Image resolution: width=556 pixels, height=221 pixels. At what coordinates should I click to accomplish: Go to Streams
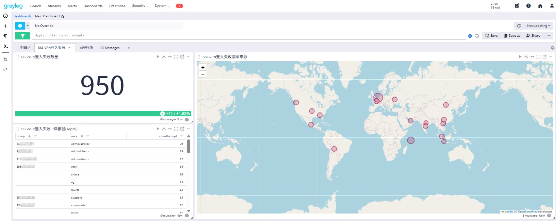[x=54, y=6]
